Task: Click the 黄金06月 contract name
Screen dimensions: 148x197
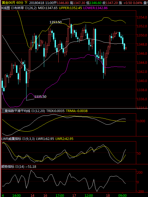Action: 8,3
